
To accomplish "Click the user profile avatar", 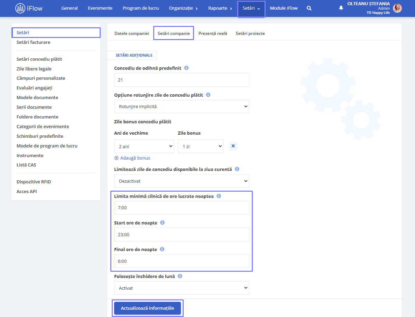I will click(x=397, y=8).
